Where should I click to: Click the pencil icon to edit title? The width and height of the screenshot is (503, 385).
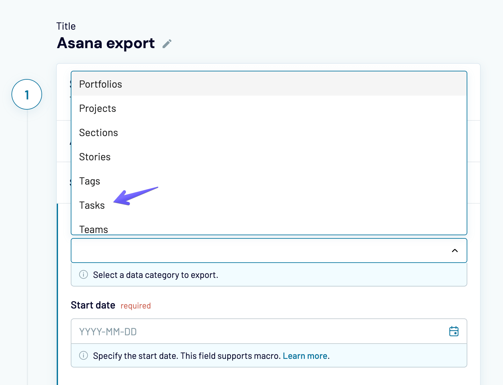click(x=167, y=44)
